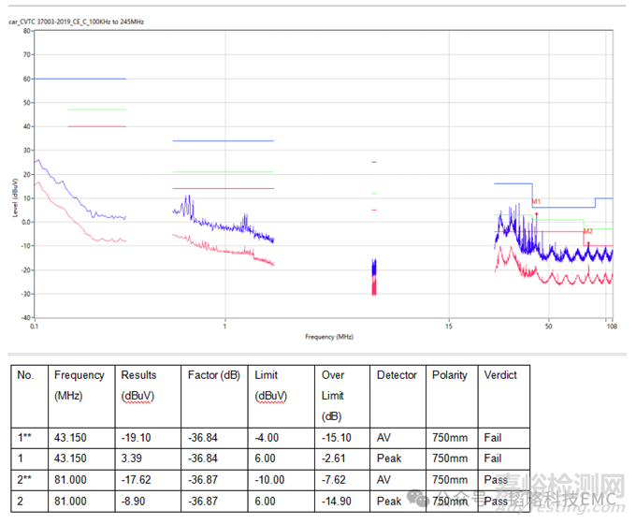The image size is (636, 524).
Task: Click the result value -17.62 cell
Action: [137, 480]
